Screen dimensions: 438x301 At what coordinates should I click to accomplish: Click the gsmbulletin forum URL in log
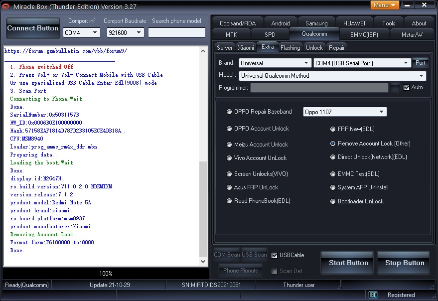(66, 51)
